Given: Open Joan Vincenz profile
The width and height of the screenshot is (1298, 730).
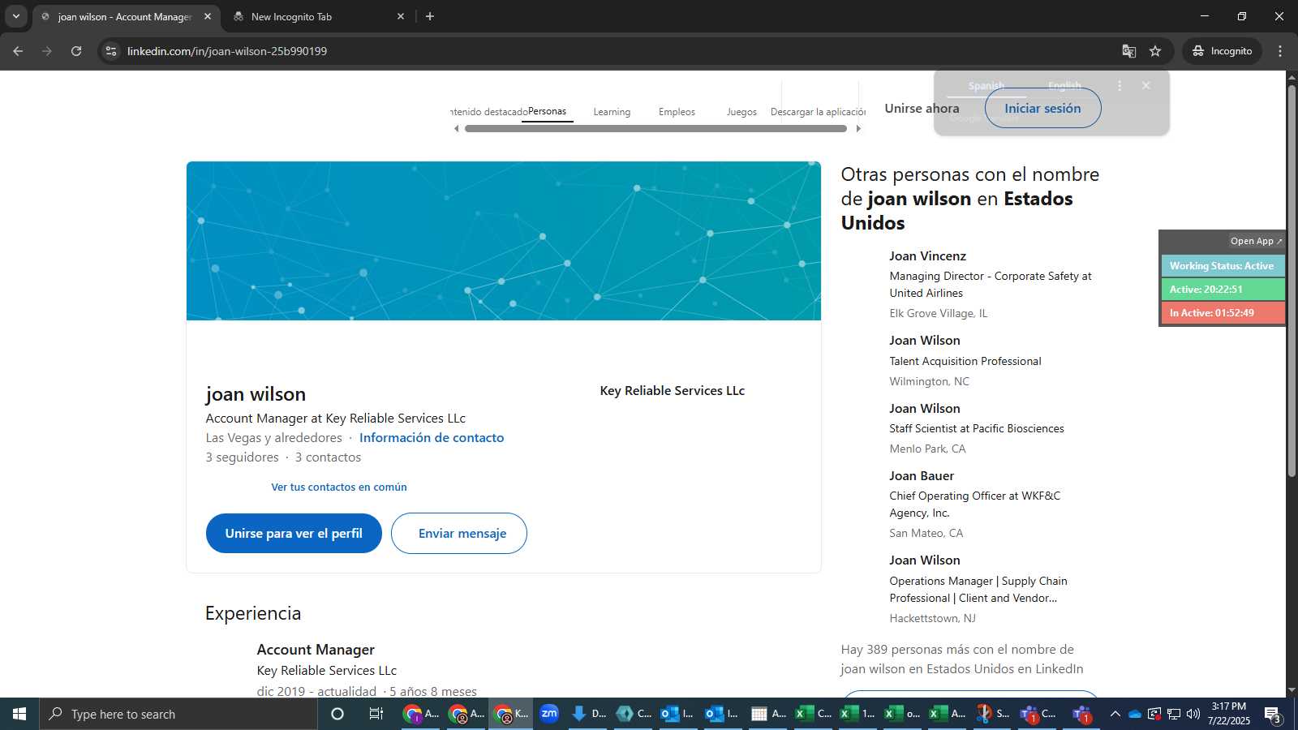Looking at the screenshot, I should click(x=927, y=255).
